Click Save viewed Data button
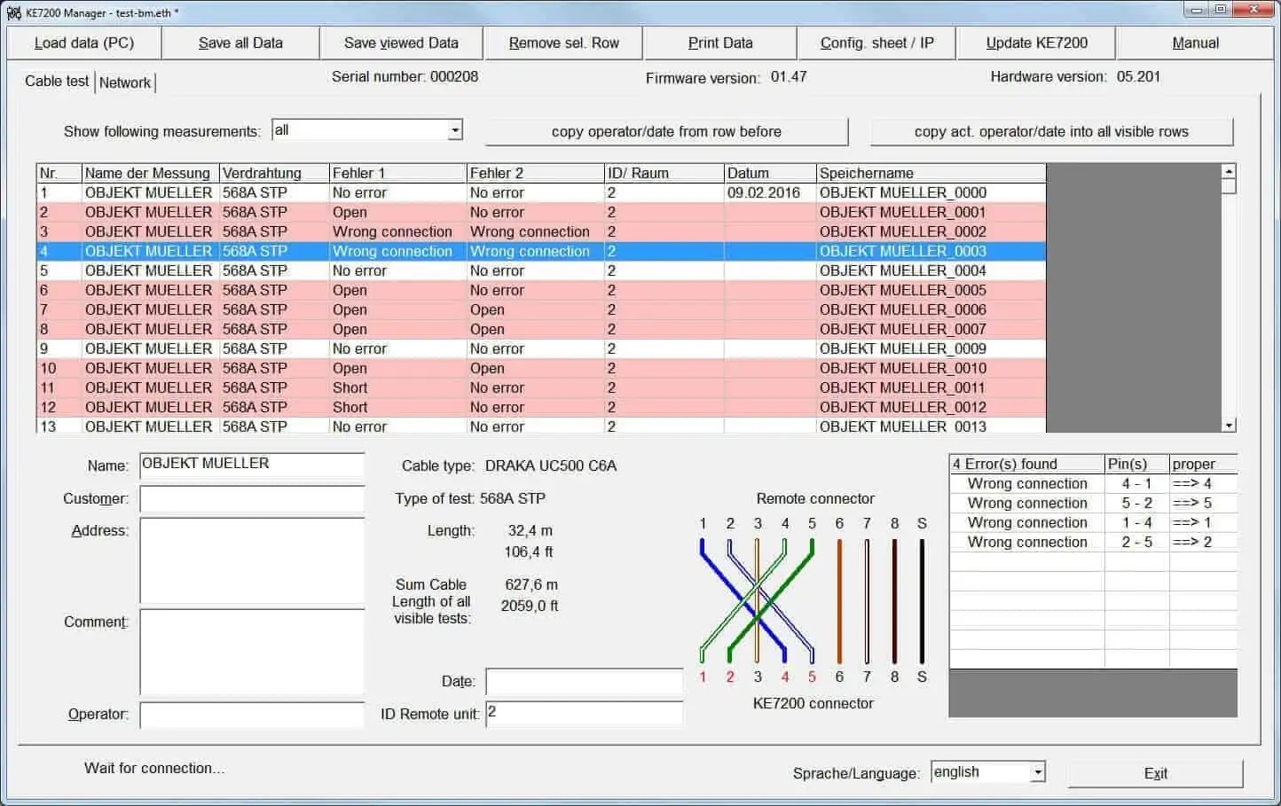This screenshot has height=806, width=1281. click(401, 43)
